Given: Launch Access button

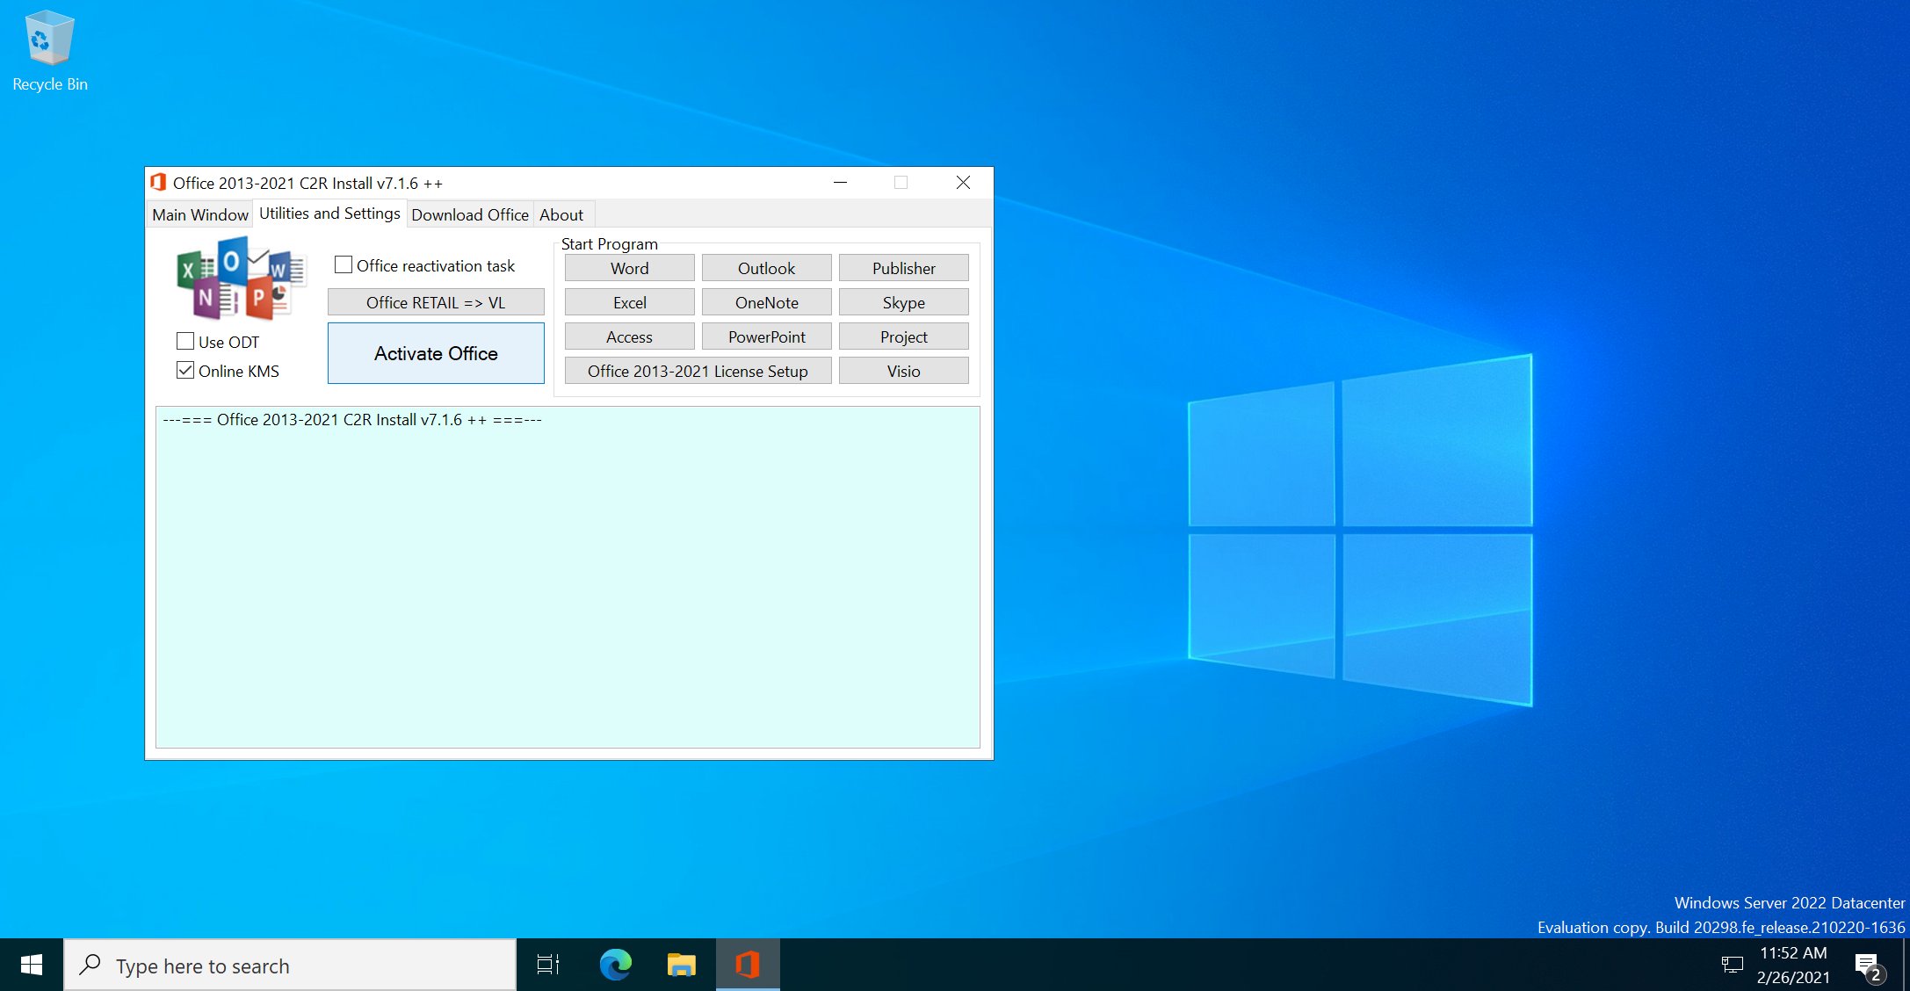Looking at the screenshot, I should pyautogui.click(x=630, y=336).
